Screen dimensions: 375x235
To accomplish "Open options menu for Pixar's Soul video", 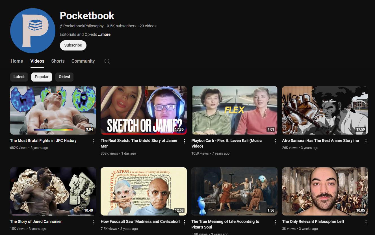I will tap(275, 222).
